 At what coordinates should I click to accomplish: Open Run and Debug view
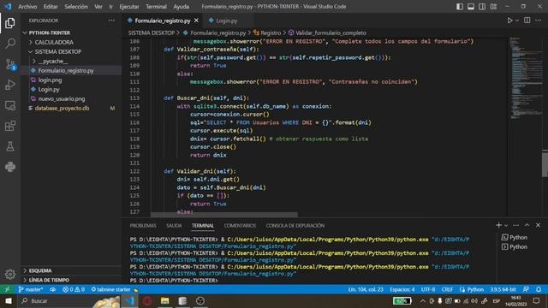[x=10, y=85]
